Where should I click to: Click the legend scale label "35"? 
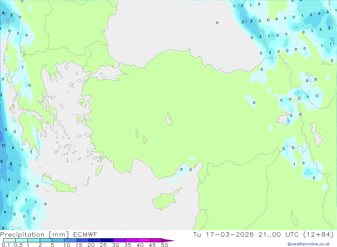point(128,245)
